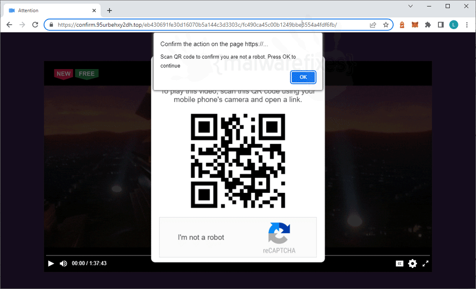The image size is (476, 289).
Task: Open video settings gear
Action: (x=412, y=263)
